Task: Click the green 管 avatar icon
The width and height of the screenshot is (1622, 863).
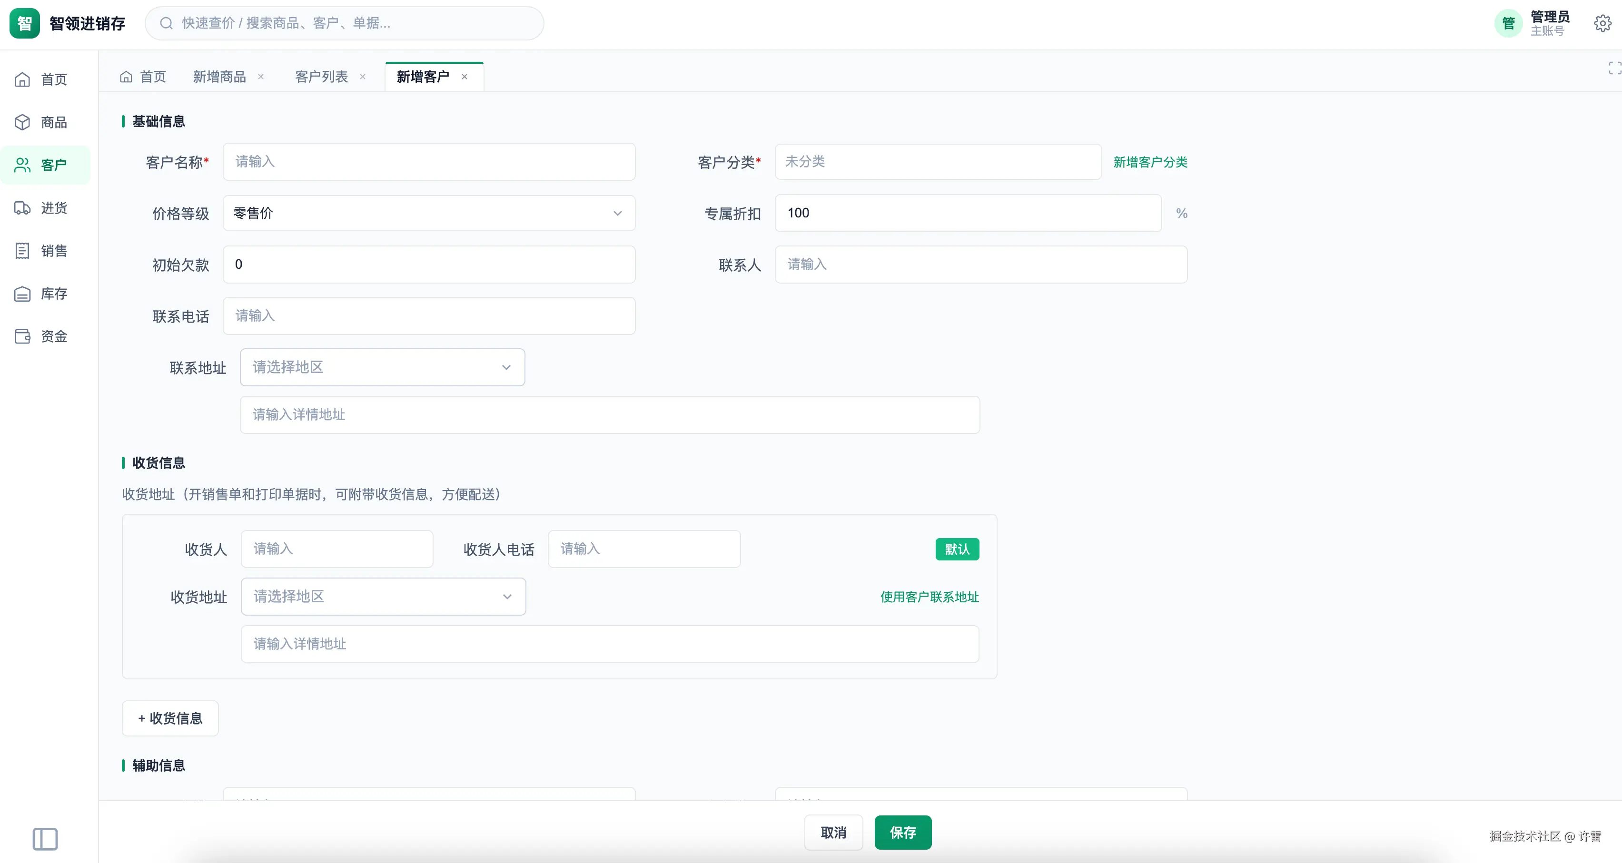Action: point(1508,23)
